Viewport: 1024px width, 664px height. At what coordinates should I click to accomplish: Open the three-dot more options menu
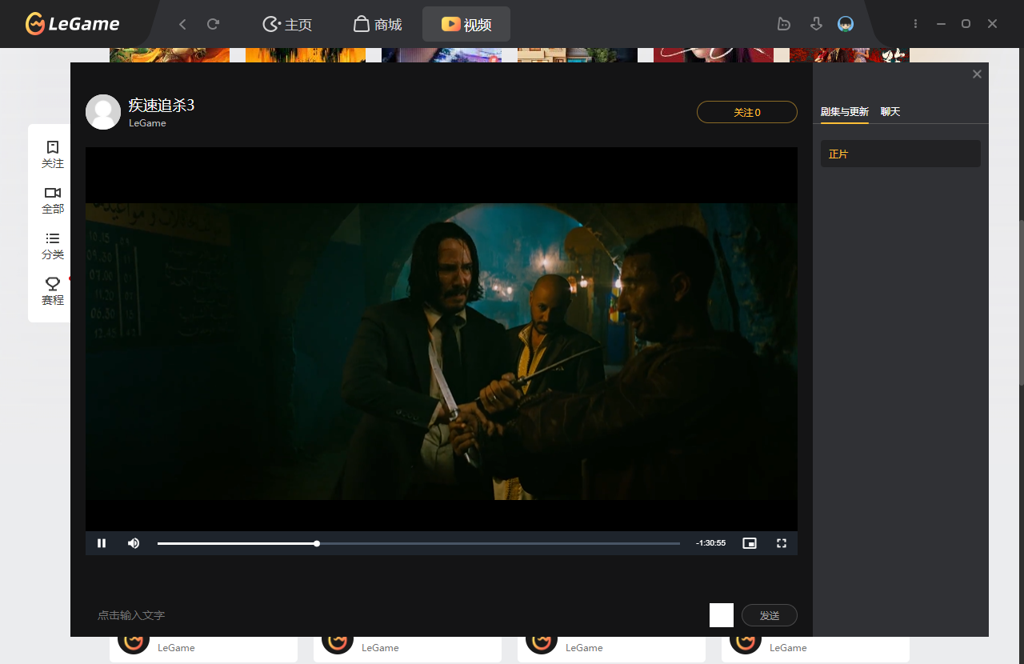pos(915,24)
